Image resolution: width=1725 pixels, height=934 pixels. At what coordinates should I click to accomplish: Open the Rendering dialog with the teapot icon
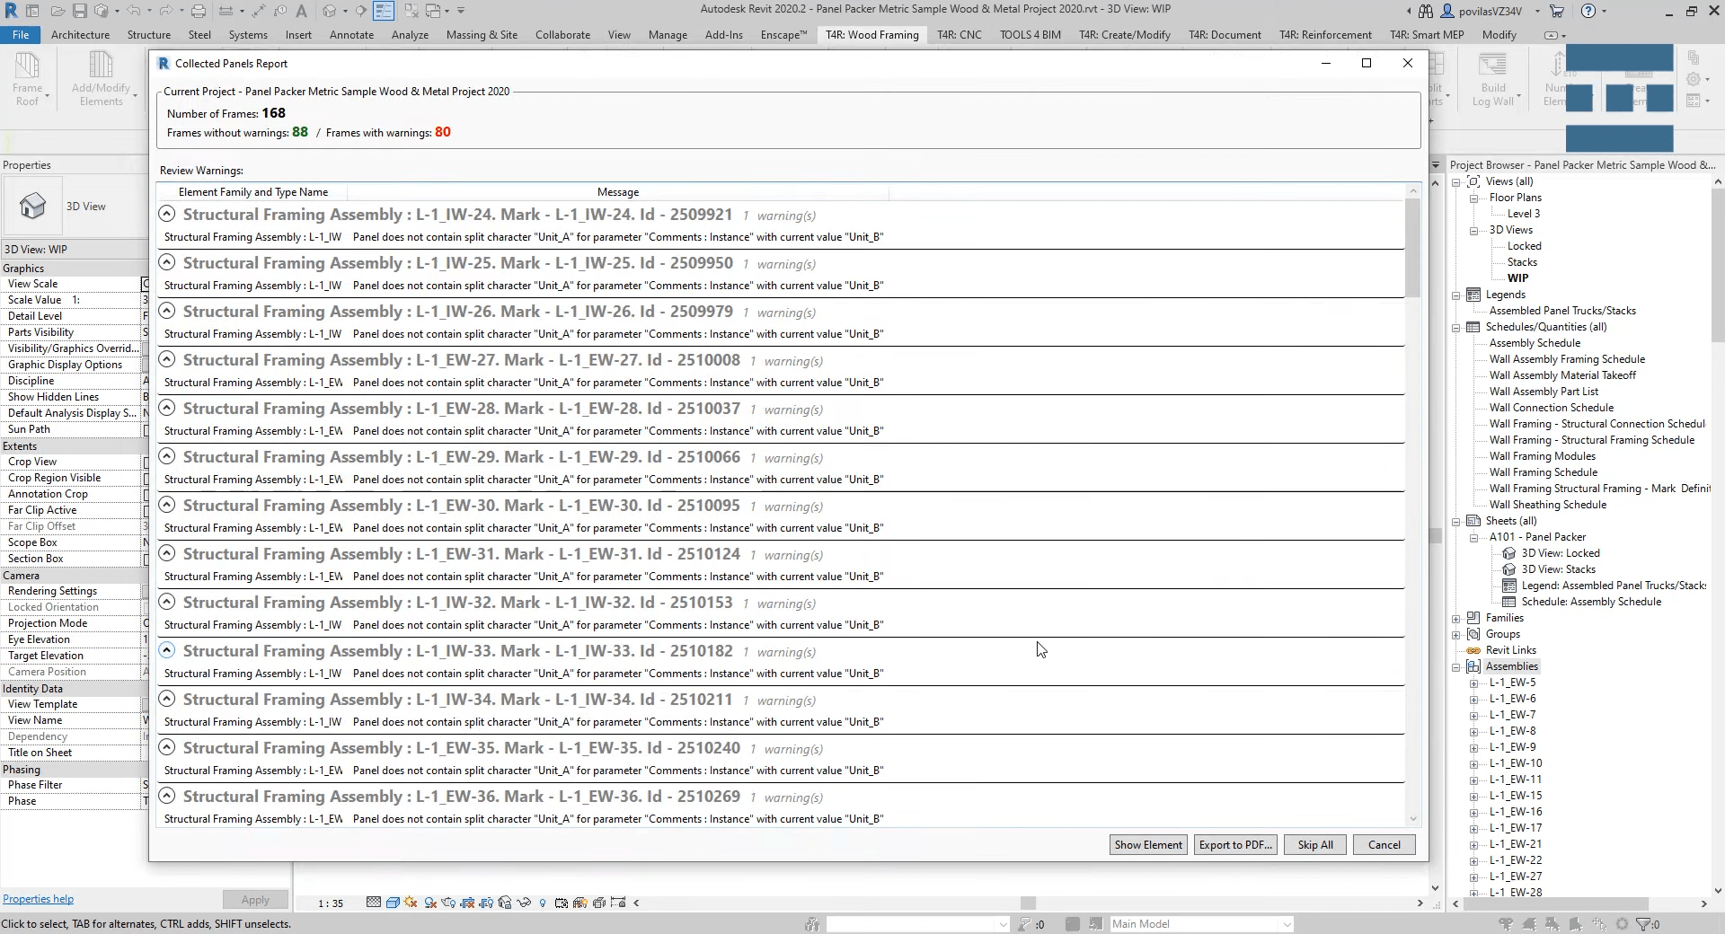pyautogui.click(x=447, y=903)
